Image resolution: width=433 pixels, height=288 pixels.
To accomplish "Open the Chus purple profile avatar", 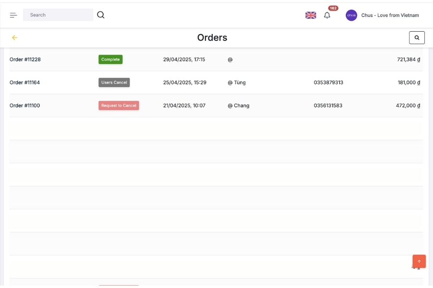I will pos(351,15).
